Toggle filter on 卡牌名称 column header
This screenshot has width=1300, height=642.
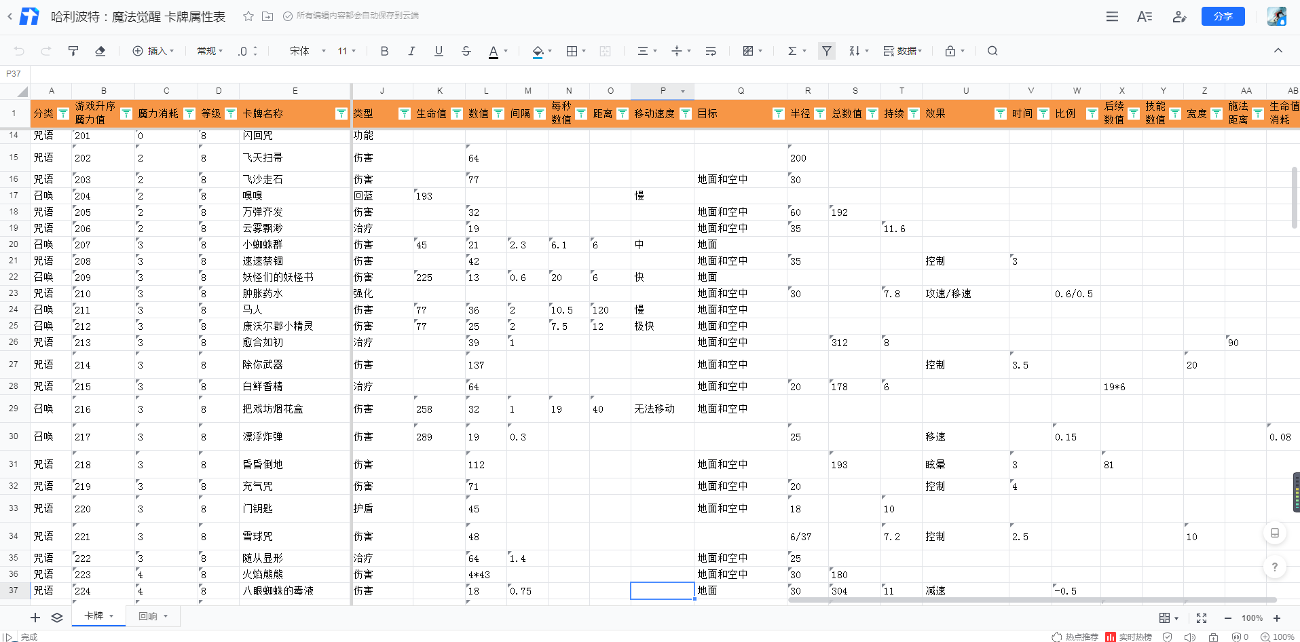point(341,113)
